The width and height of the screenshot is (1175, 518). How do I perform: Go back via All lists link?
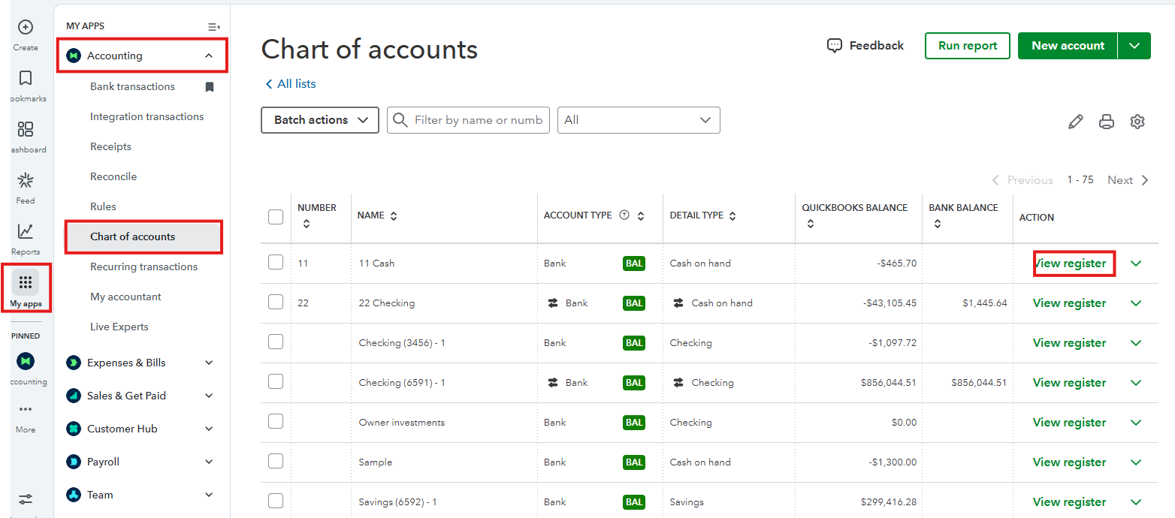coord(291,84)
